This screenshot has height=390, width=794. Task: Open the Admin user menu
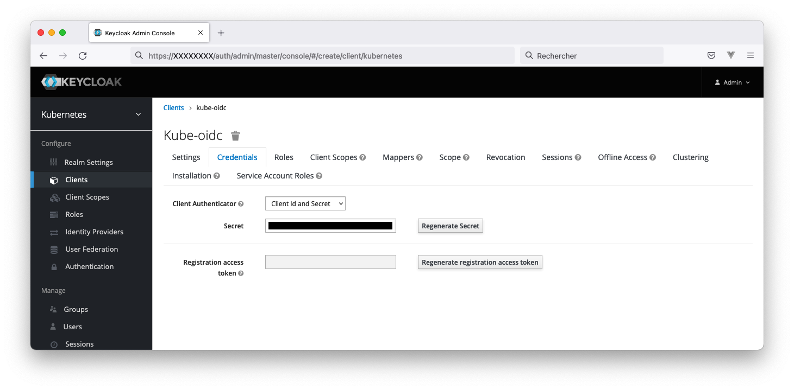[732, 82]
